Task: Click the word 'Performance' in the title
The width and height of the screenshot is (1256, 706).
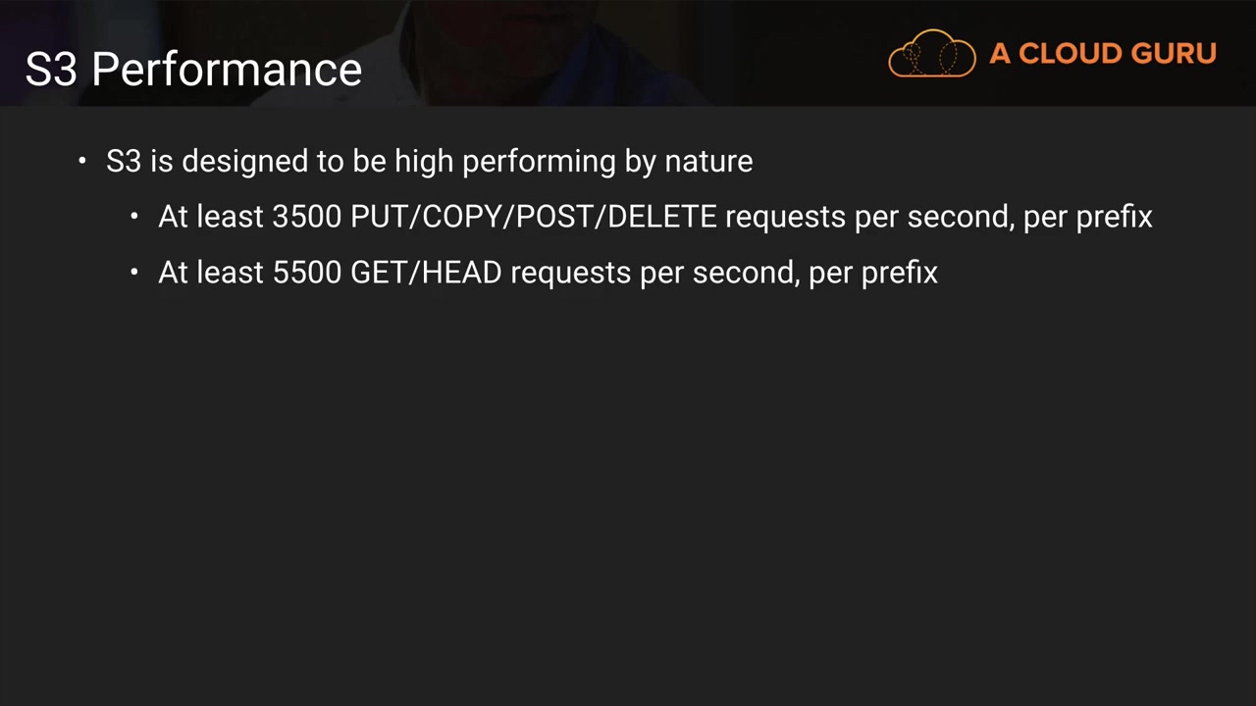Action: click(x=227, y=70)
